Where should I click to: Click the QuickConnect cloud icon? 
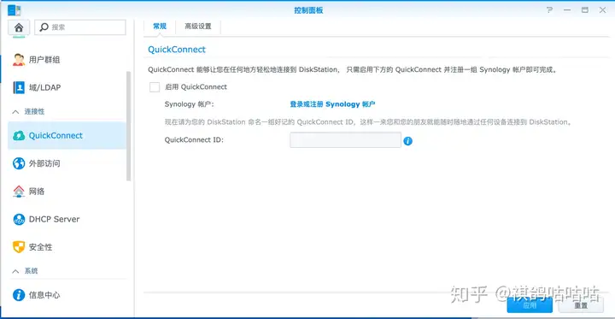coord(19,135)
